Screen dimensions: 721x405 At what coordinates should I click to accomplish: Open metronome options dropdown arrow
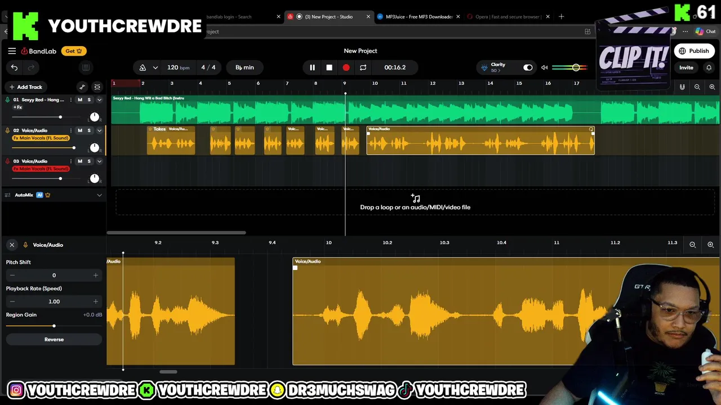155,67
